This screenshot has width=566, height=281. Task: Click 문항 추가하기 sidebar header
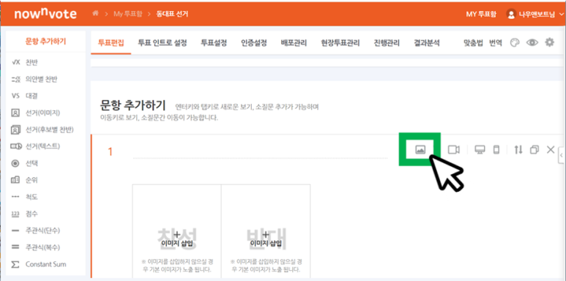(x=46, y=42)
